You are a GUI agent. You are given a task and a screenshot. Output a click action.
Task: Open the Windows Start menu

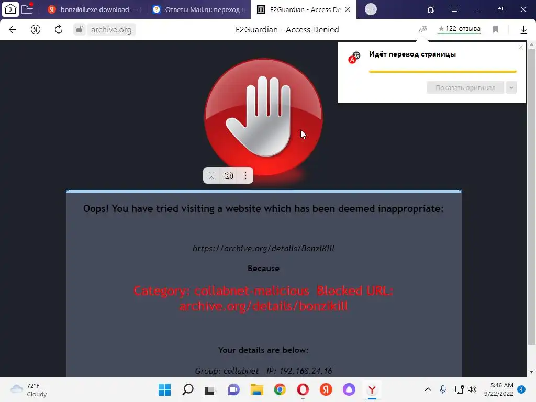(164, 389)
